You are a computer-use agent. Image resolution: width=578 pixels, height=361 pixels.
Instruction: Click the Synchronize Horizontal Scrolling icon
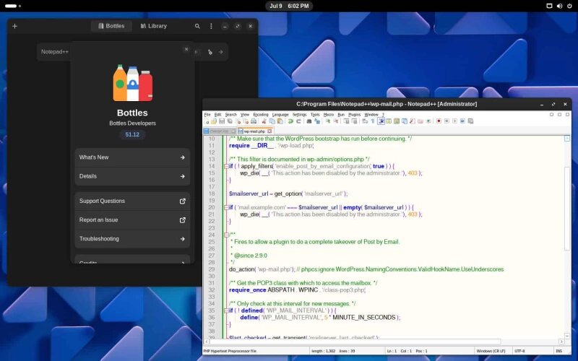pos(354,121)
